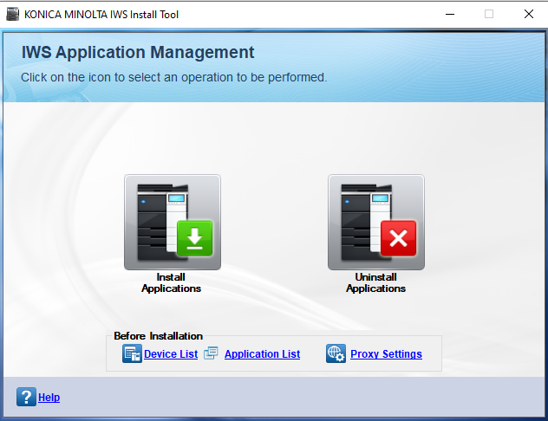Click the Proxy Settings globe icon

coord(336,353)
